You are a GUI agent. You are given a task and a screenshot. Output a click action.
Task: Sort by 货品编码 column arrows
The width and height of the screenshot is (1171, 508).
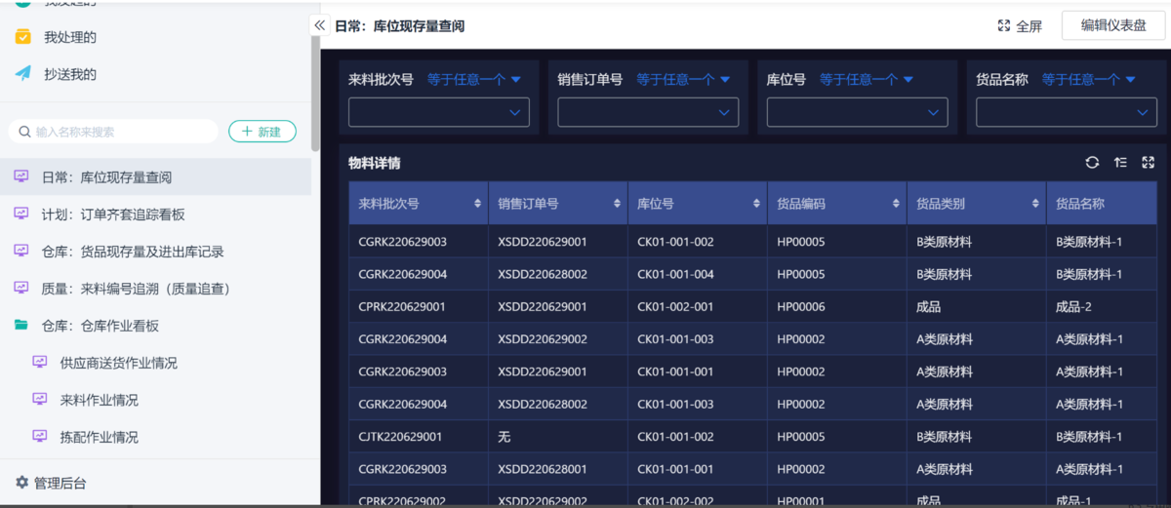tap(897, 204)
